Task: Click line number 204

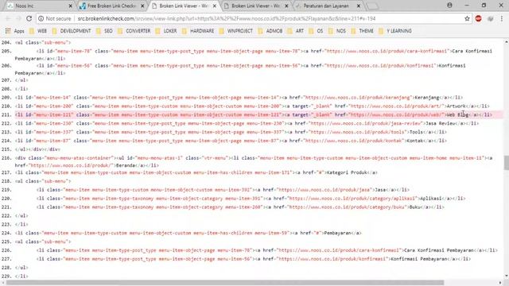Action: pos(6,42)
